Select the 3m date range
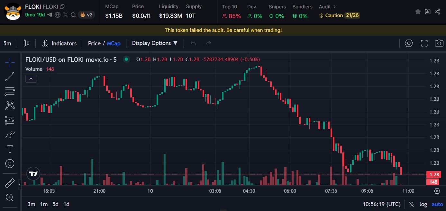The image size is (446, 211). click(31, 204)
